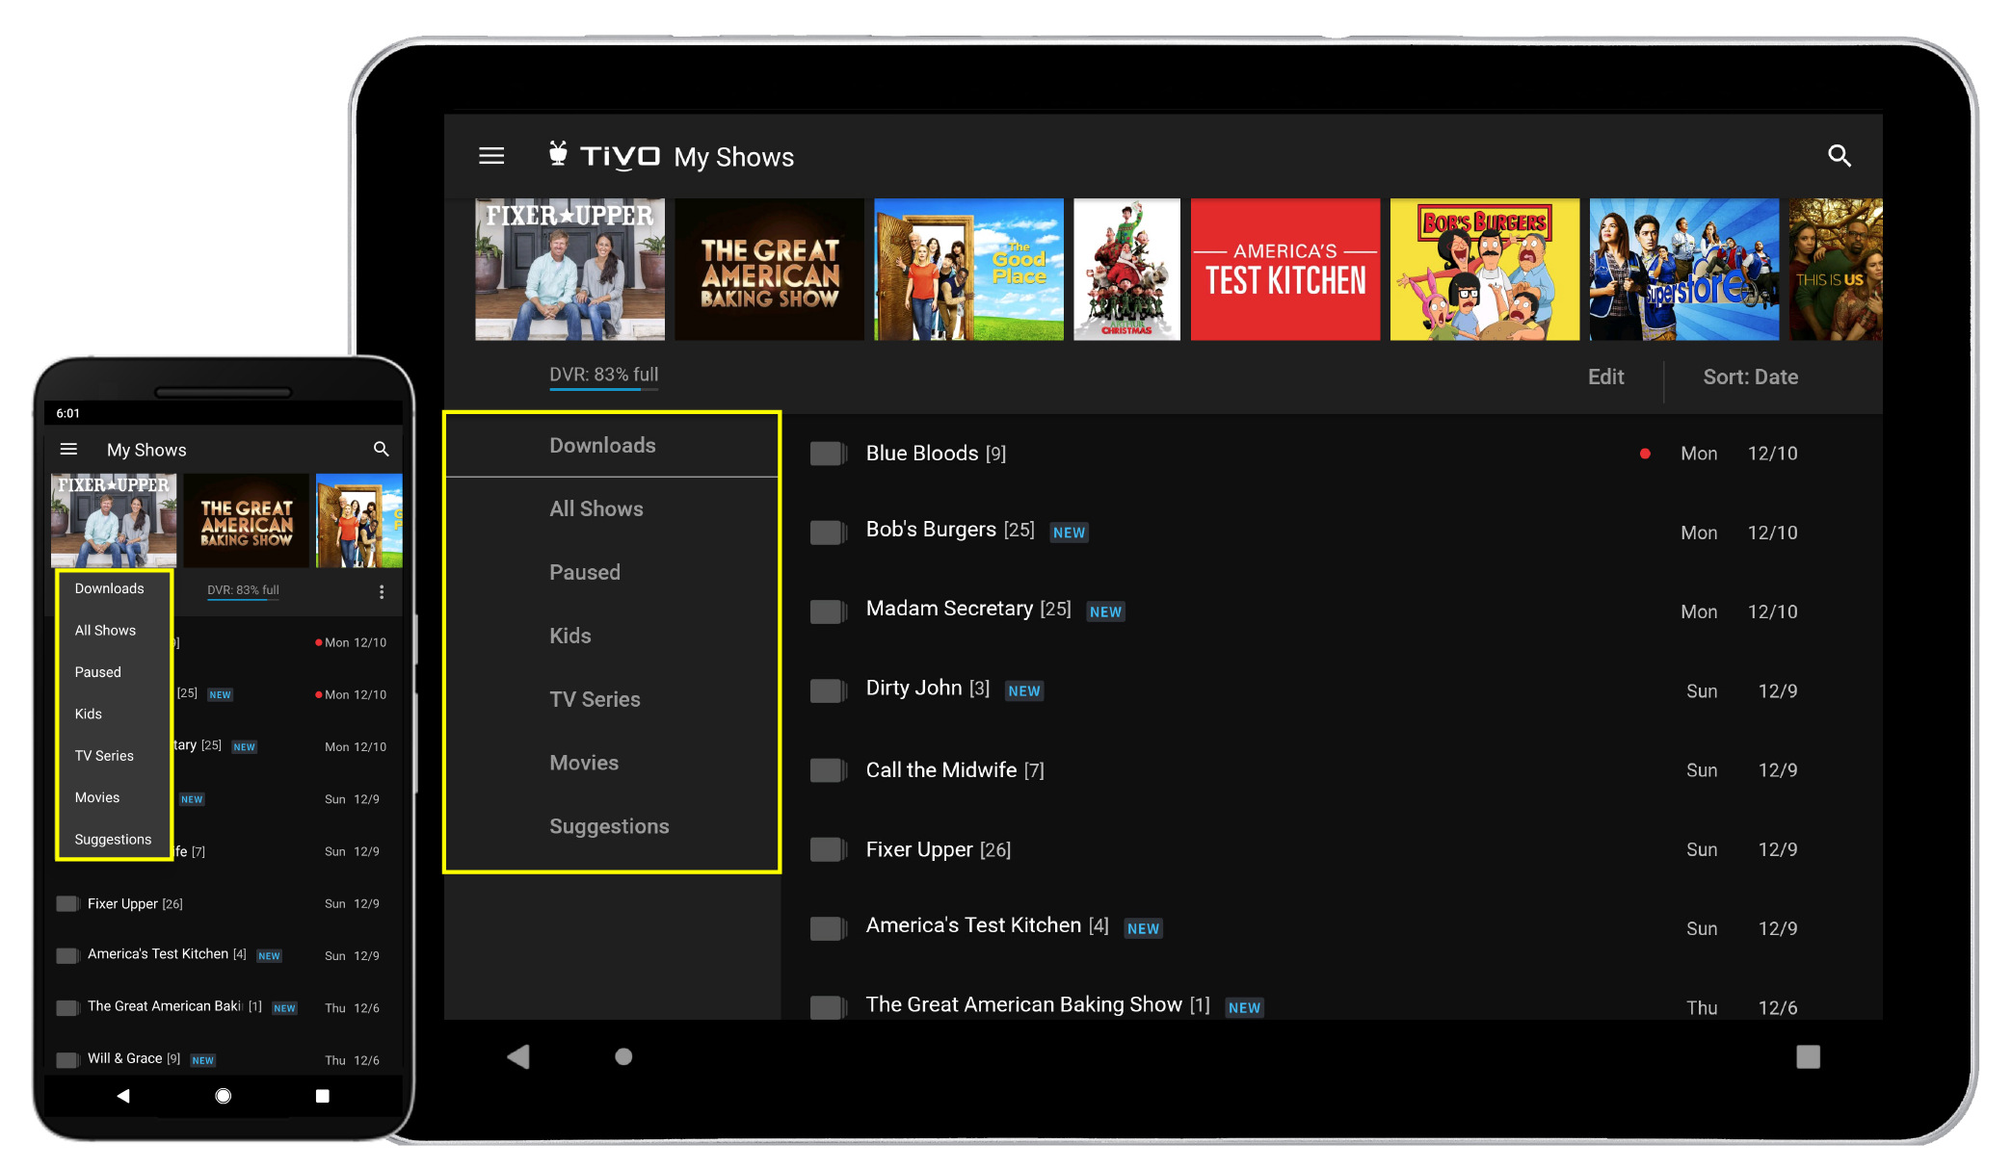Open the Fixer Upper poster thumbnail
2012x1170 pixels.
coord(569,270)
